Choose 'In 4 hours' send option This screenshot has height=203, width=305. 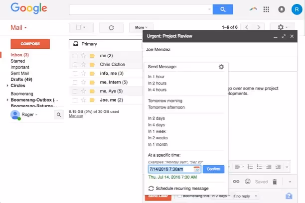(157, 90)
